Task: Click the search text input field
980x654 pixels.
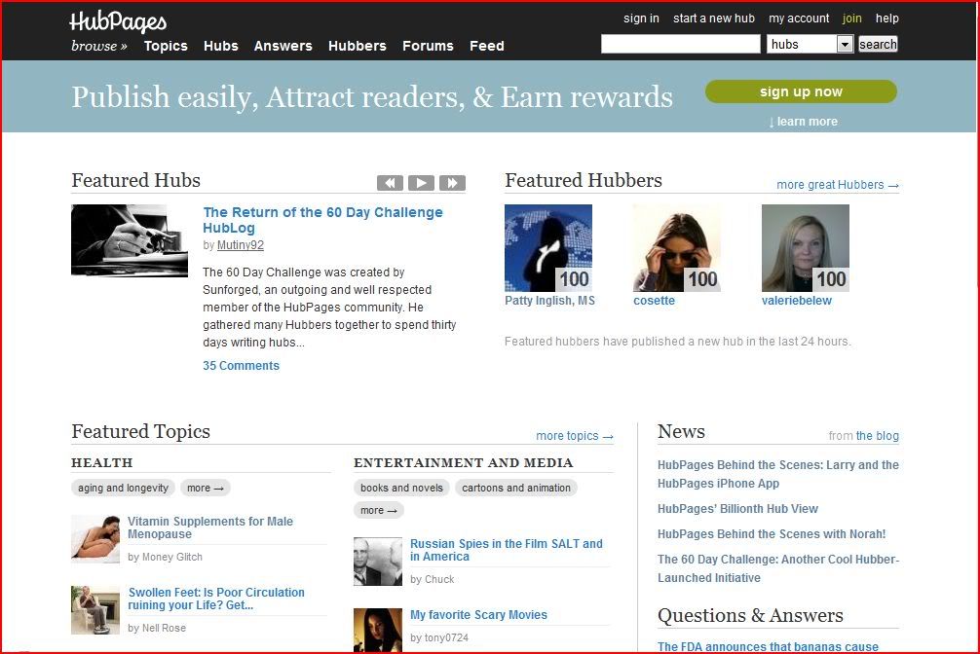Action: pyautogui.click(x=681, y=44)
